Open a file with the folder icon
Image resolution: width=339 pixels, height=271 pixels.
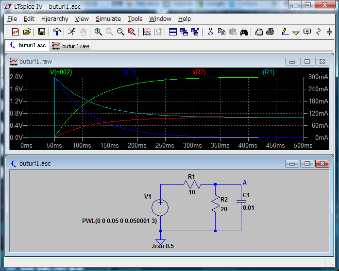click(27, 32)
